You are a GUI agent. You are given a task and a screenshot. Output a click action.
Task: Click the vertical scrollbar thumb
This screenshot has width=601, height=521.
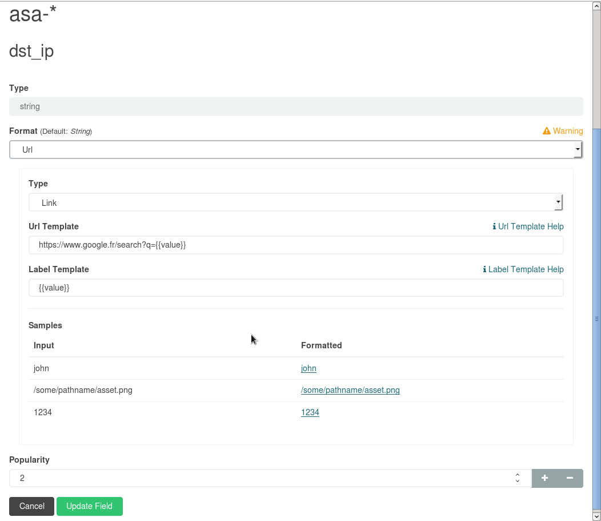(596, 319)
